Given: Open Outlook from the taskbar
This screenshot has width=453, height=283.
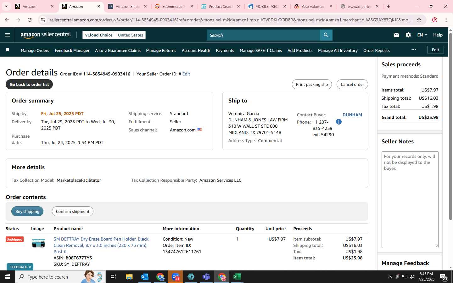Looking at the screenshot, I should click(144, 277).
